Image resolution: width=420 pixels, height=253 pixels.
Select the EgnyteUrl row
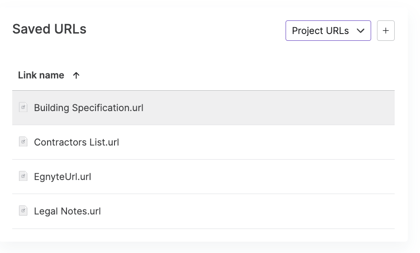click(x=203, y=176)
